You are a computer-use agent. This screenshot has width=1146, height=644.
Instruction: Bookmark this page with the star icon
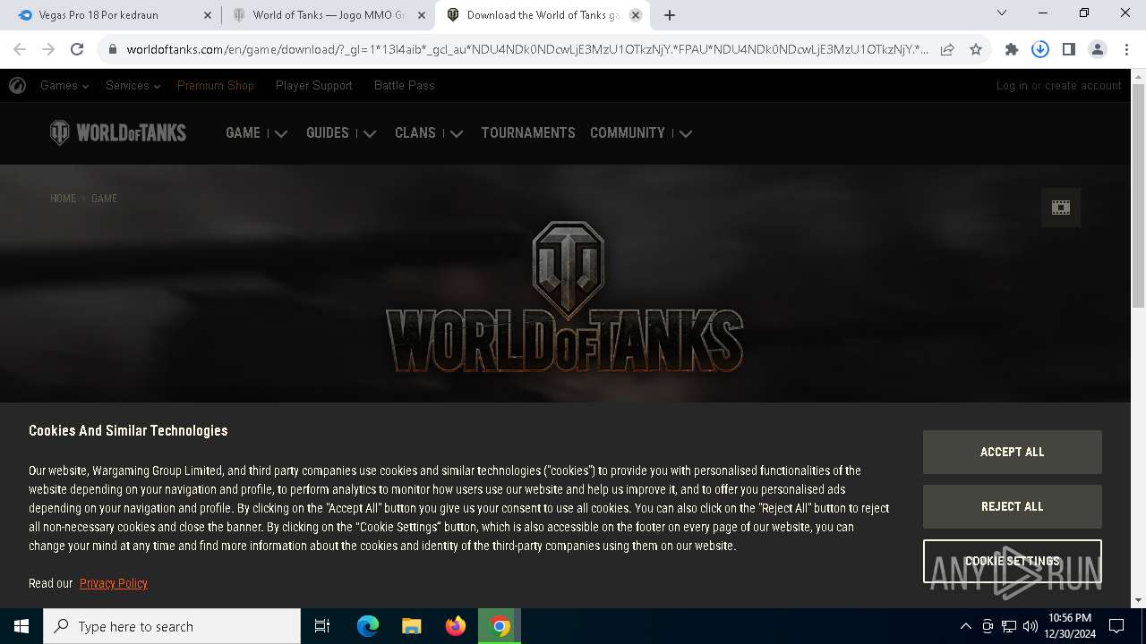(976, 49)
